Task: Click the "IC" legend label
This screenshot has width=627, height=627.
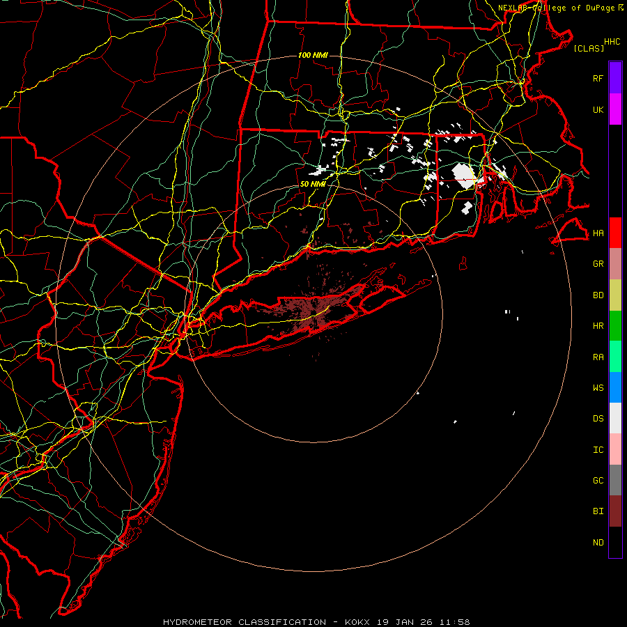Action: coord(598,450)
